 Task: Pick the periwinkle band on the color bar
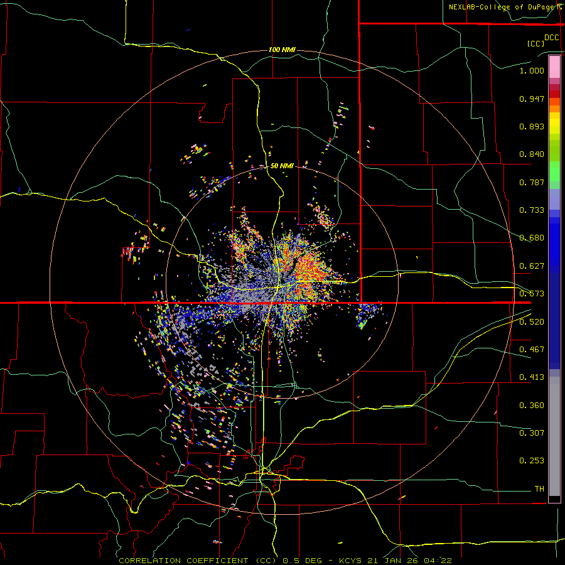(x=554, y=199)
